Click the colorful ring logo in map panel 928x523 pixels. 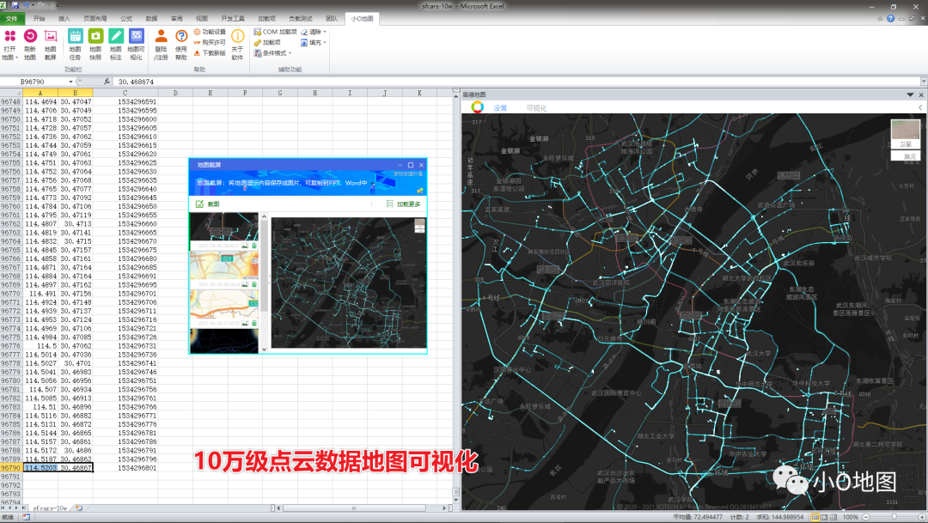pyautogui.click(x=477, y=107)
